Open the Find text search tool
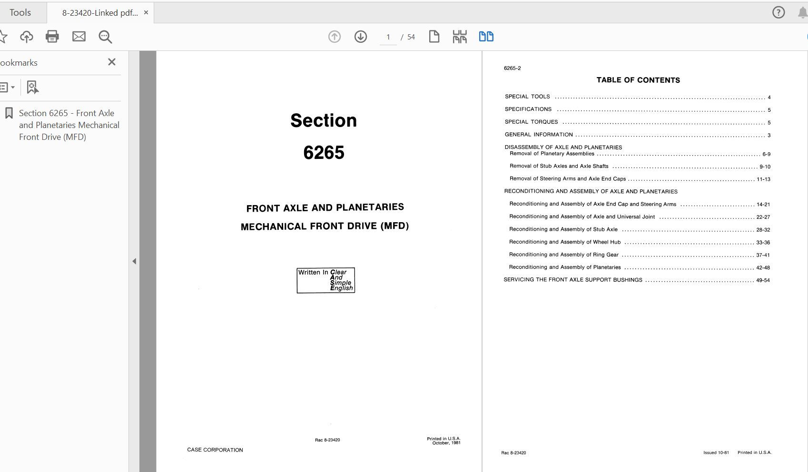808x472 pixels. point(105,37)
